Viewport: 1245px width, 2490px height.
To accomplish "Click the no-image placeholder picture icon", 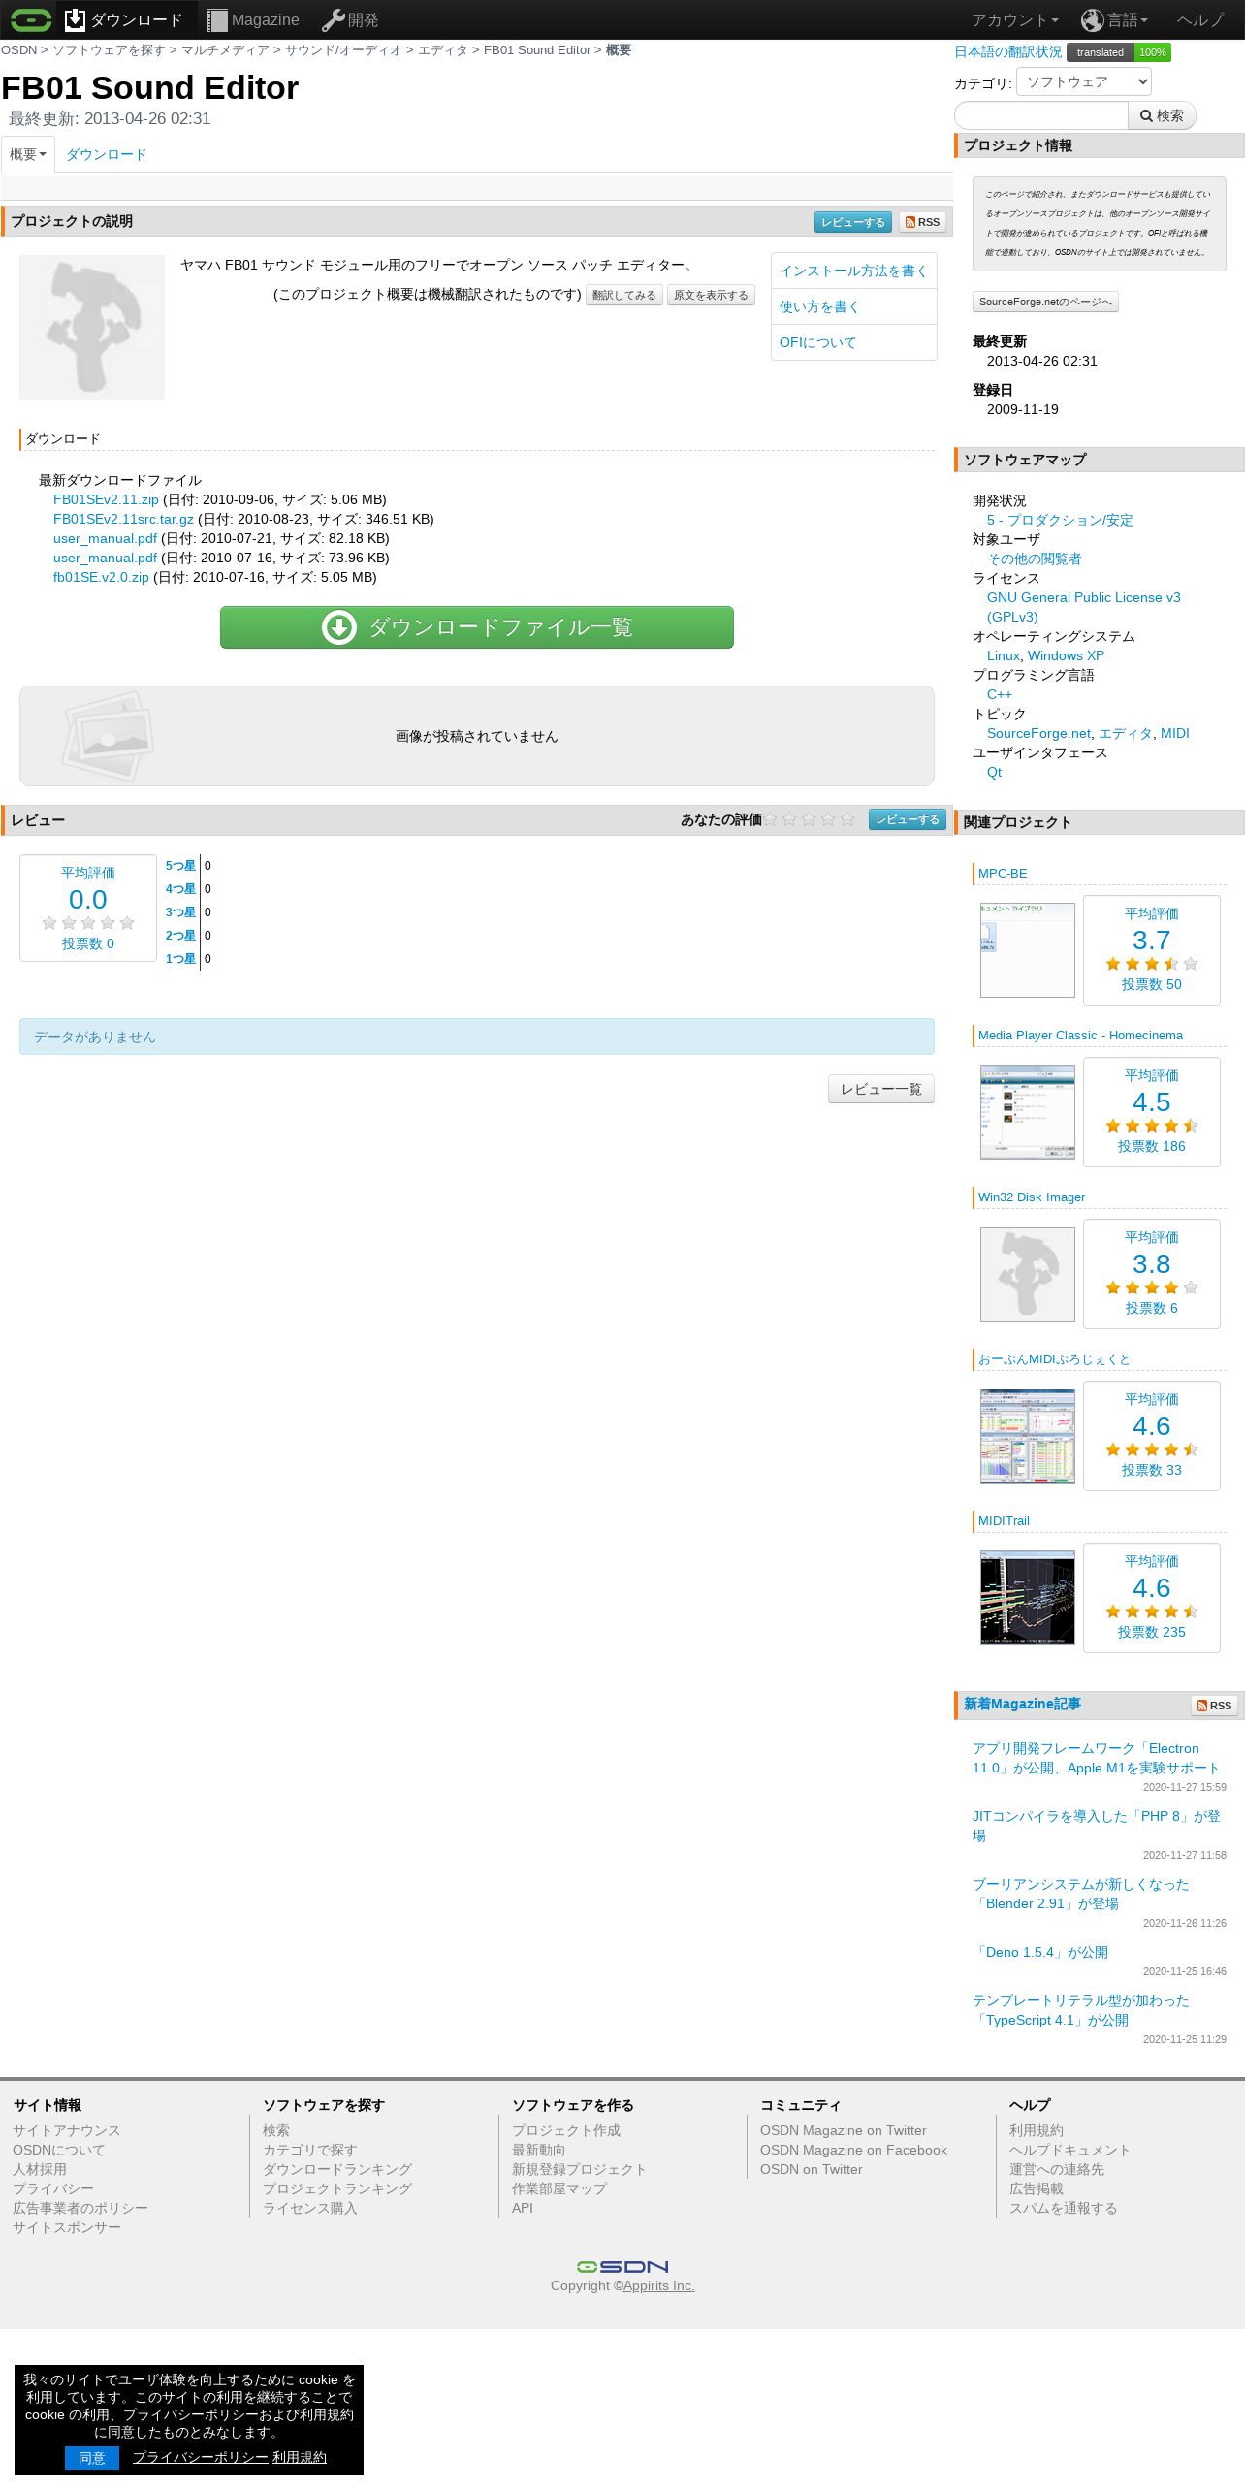I will point(108,736).
